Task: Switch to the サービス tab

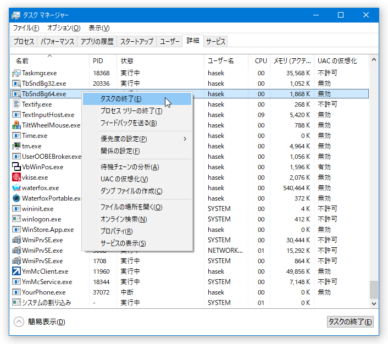Action: pos(215,41)
